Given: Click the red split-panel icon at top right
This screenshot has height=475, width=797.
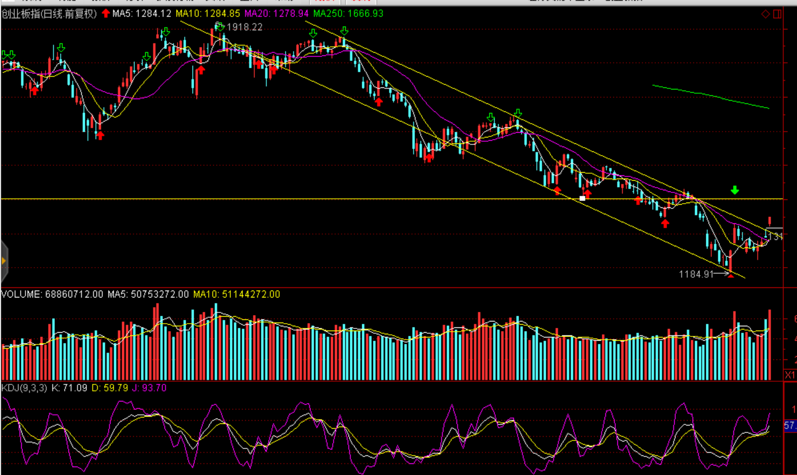Looking at the screenshot, I should click(777, 14).
